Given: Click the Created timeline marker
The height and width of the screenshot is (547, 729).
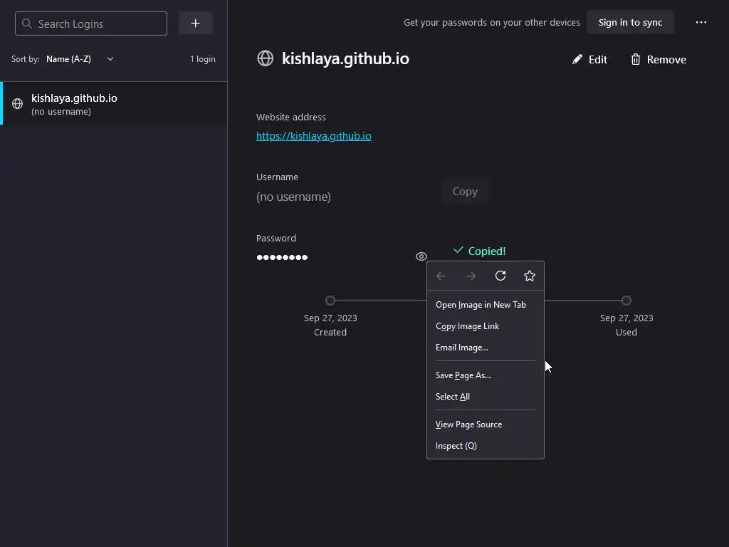Looking at the screenshot, I should [x=330, y=301].
